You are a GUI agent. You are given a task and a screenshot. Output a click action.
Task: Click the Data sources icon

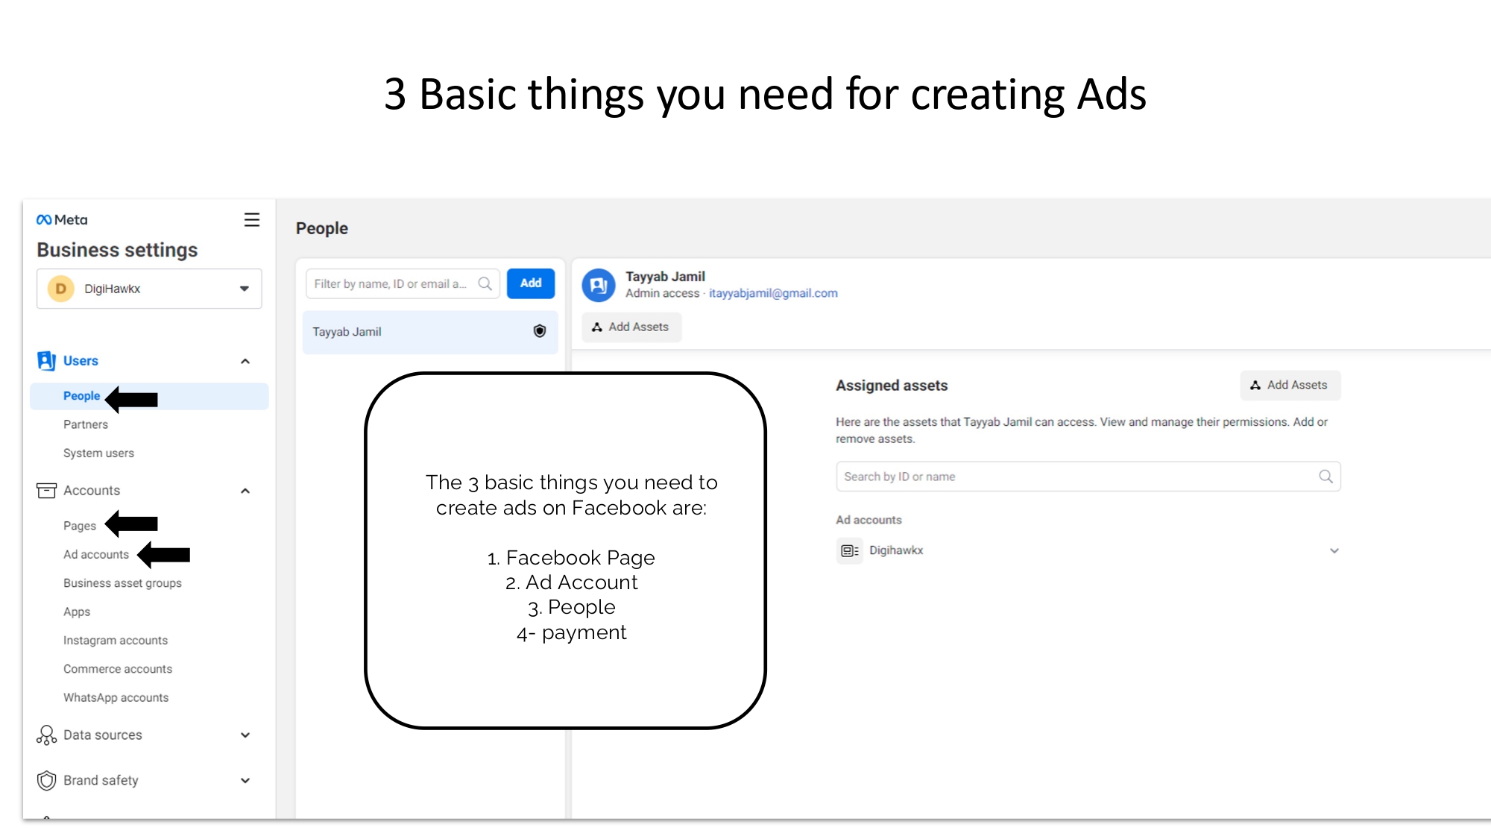pyautogui.click(x=46, y=735)
